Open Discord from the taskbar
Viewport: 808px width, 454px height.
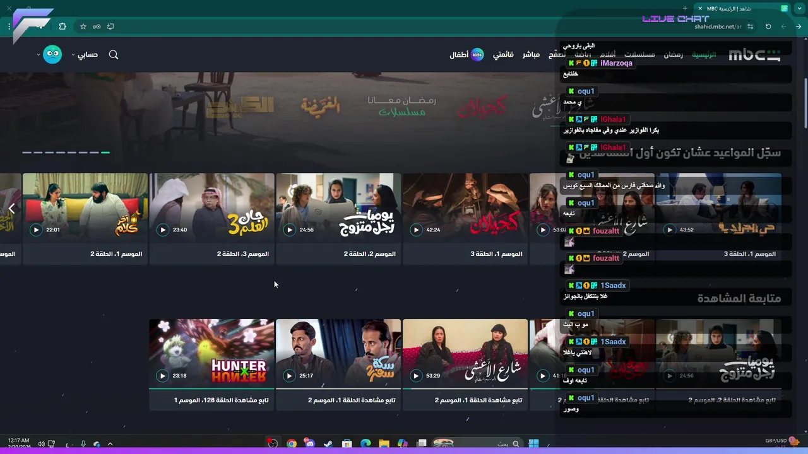point(309,444)
